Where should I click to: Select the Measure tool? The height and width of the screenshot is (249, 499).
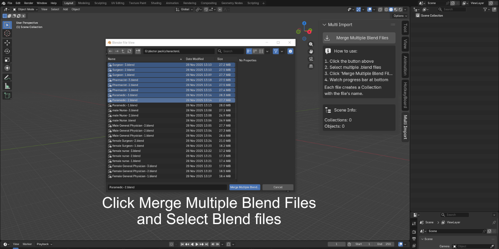click(7, 86)
